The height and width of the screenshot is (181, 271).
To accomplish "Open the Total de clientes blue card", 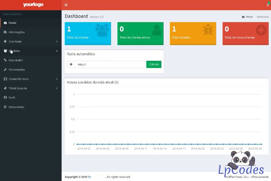I will (88, 33).
